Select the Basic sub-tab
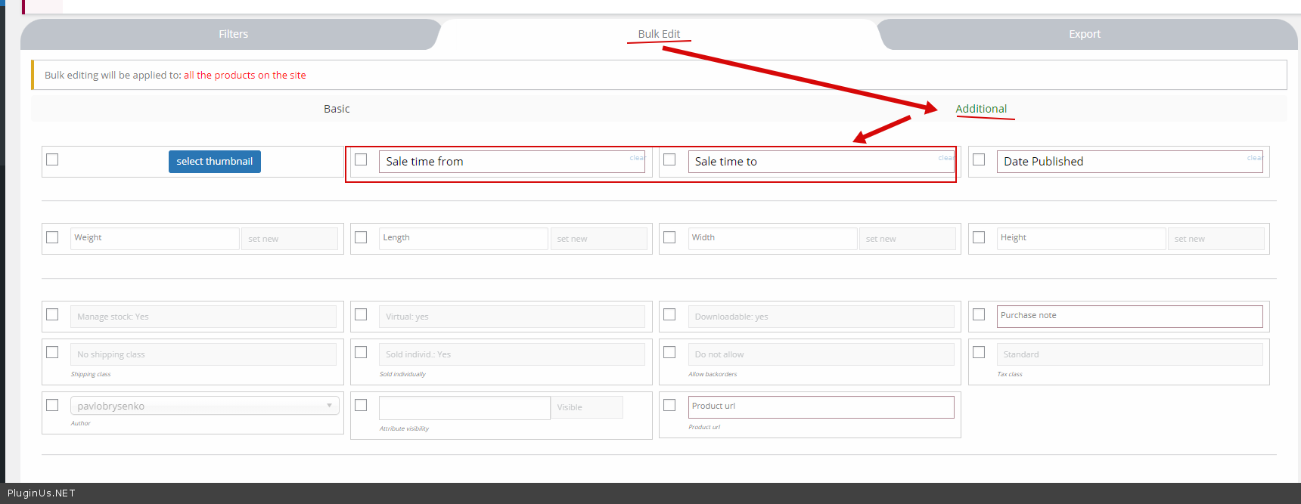 337,109
